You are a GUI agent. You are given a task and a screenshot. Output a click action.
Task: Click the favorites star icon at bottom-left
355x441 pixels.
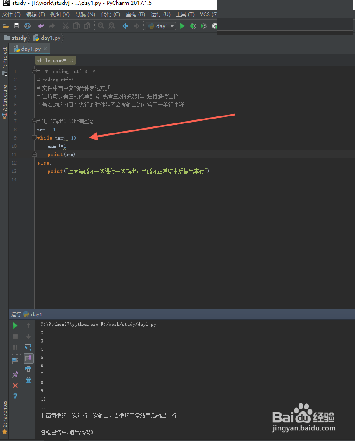[5, 432]
